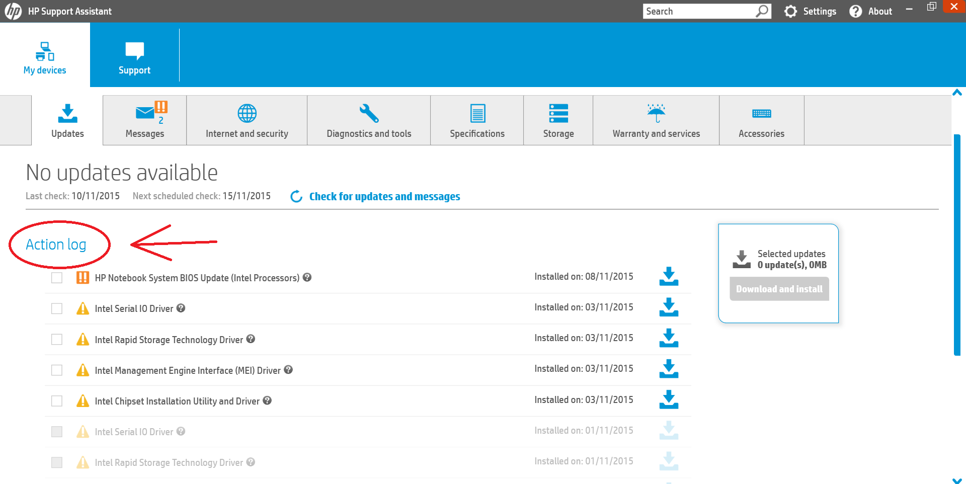
Task: Click the search magnifier icon
Action: 762,11
